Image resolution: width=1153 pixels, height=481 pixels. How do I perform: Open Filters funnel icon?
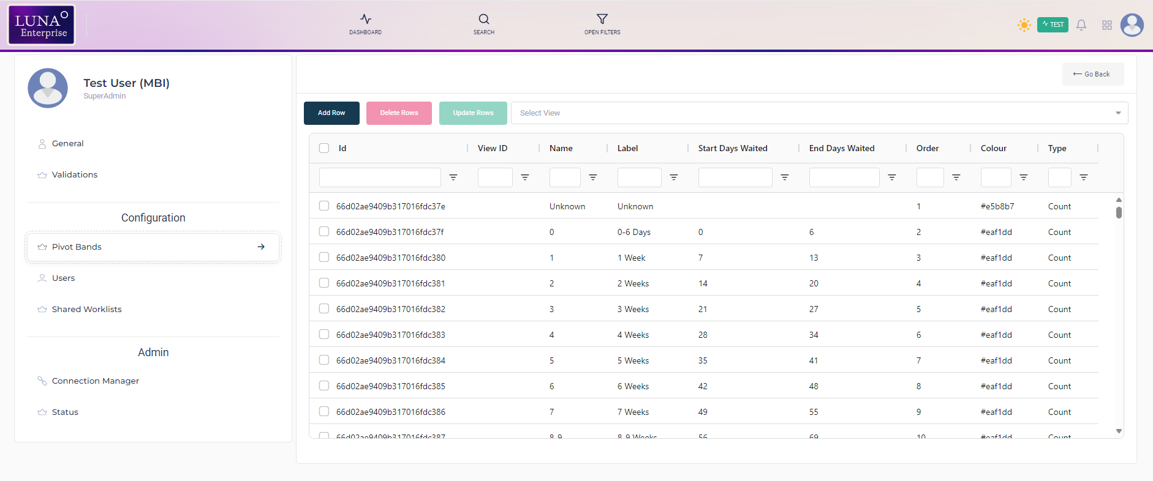click(x=602, y=20)
